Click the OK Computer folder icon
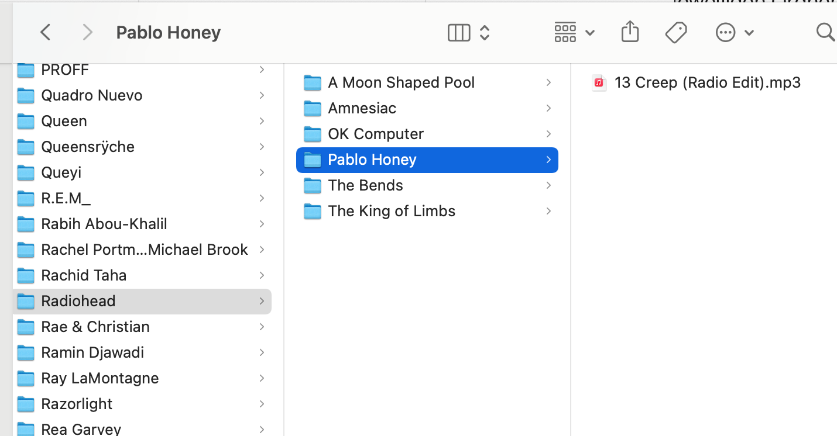 point(313,134)
